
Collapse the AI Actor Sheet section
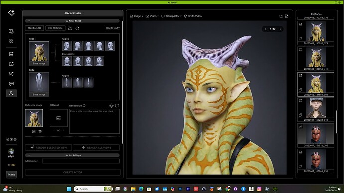29,21
